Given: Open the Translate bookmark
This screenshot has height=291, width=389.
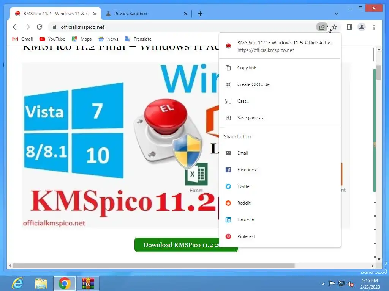Looking at the screenshot, I should tap(138, 39).
